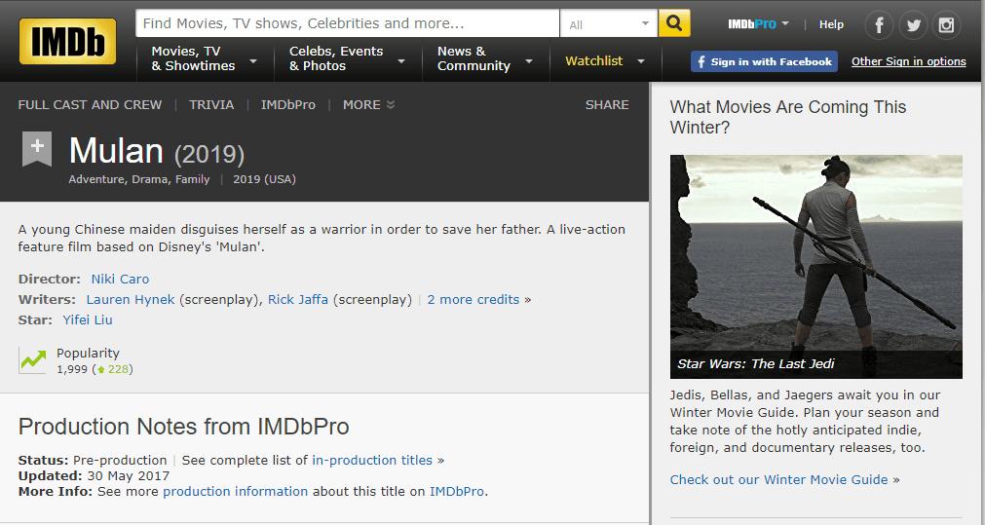Select the Adventure genre link
Screen dimensions: 985x525
(96, 179)
